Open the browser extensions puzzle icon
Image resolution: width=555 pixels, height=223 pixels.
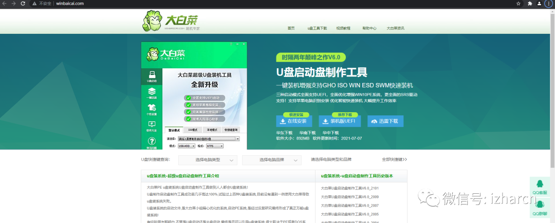530,4
